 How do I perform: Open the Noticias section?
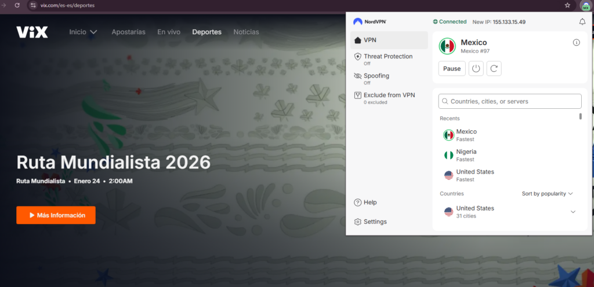(246, 32)
